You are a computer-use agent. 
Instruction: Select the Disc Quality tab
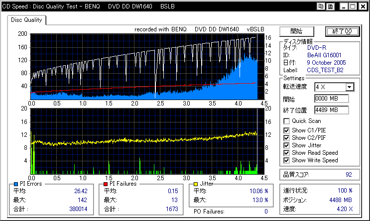26,20
